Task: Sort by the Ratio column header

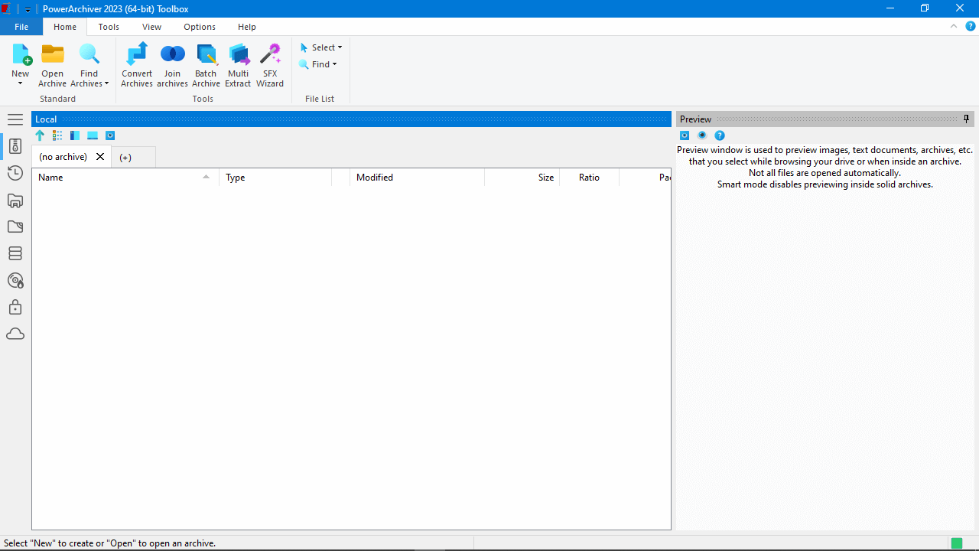Action: (x=589, y=178)
